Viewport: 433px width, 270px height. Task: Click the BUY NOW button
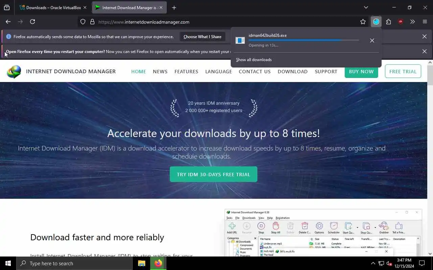[361, 72]
